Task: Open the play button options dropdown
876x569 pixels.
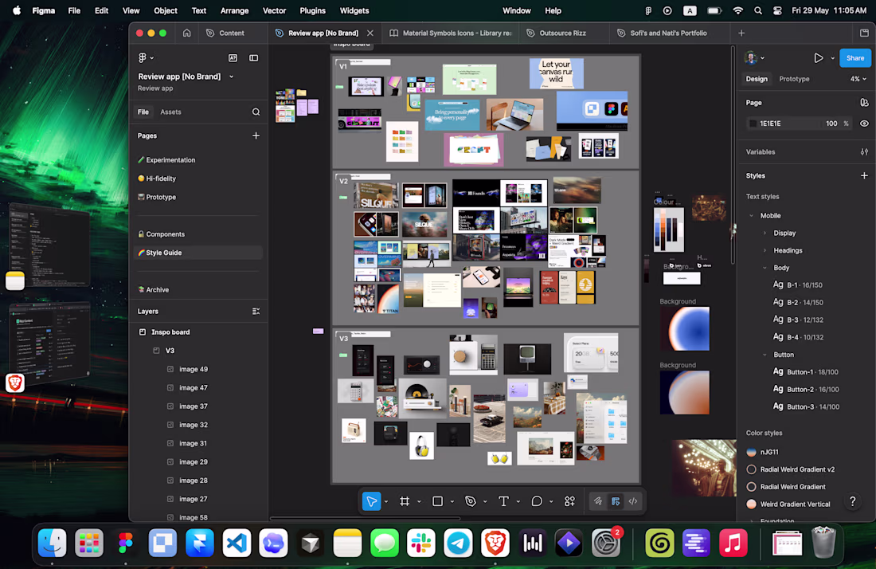Action: click(832, 58)
